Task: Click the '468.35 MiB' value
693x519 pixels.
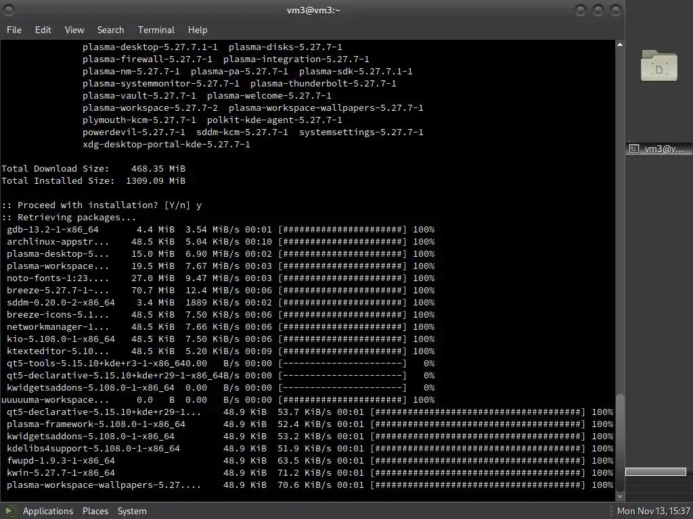Action: (158, 168)
